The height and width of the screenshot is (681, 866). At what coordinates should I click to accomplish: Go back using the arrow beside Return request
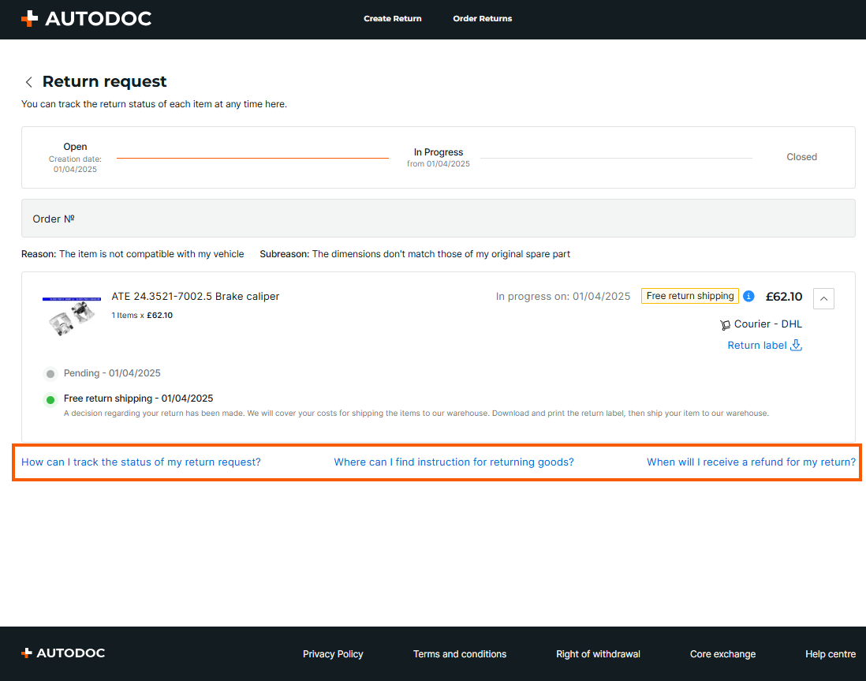[x=29, y=82]
